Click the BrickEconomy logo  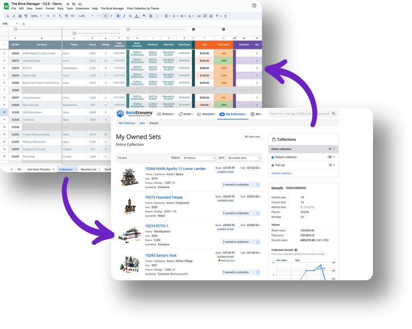(134, 114)
